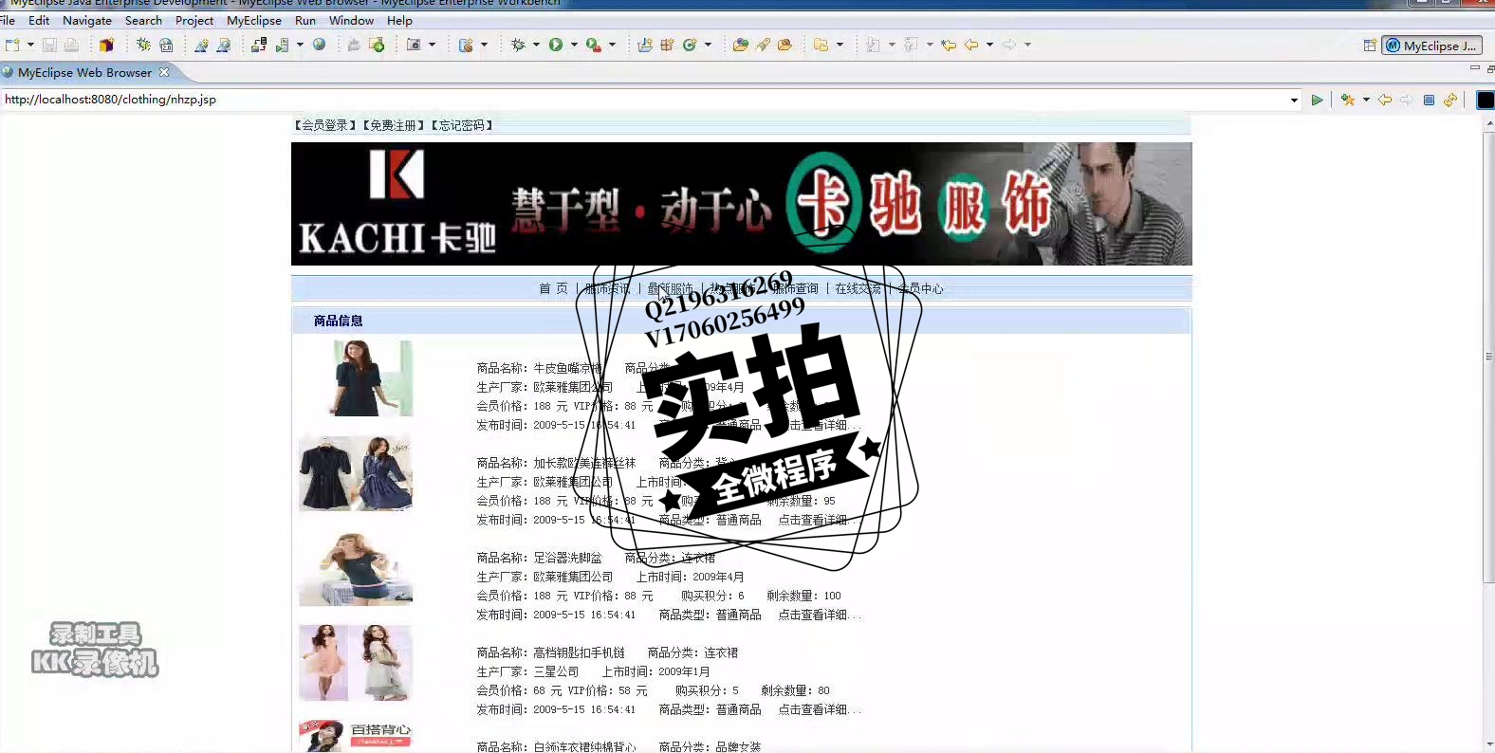Select the MyEclipse Web Browser tab
Viewport: 1495px width, 753px height.
(x=84, y=72)
